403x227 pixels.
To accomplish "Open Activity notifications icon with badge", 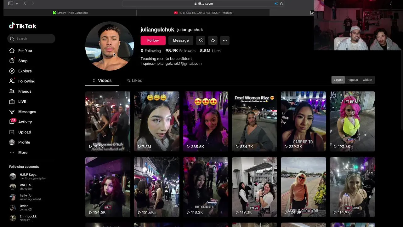I will pyautogui.click(x=12, y=122).
